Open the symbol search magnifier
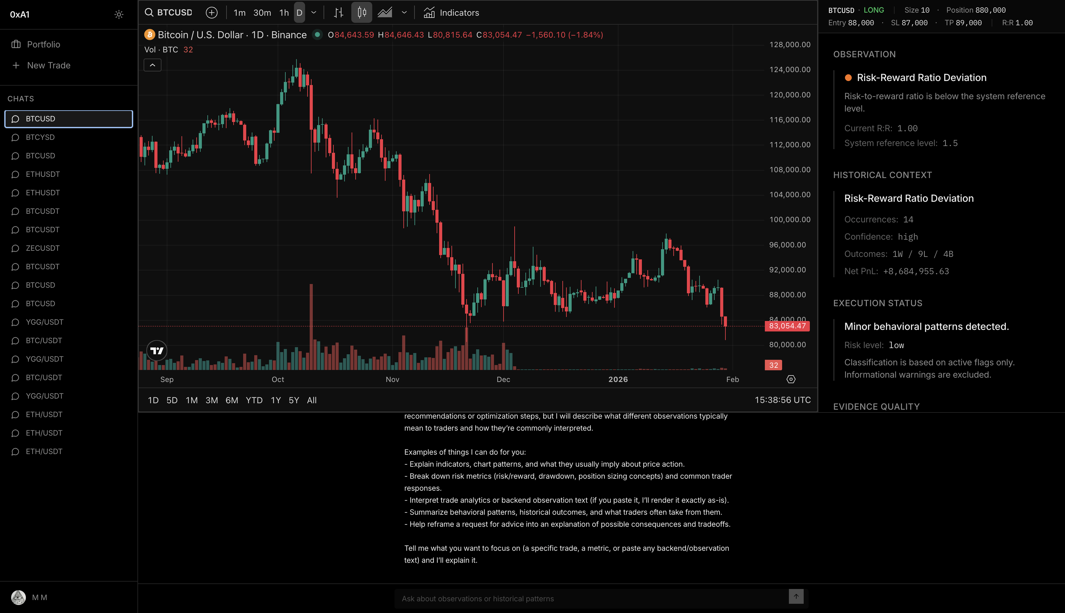 [149, 13]
